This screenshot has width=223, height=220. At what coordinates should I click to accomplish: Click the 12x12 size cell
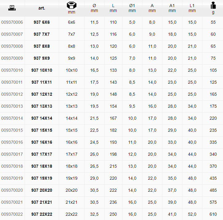(x=72, y=94)
